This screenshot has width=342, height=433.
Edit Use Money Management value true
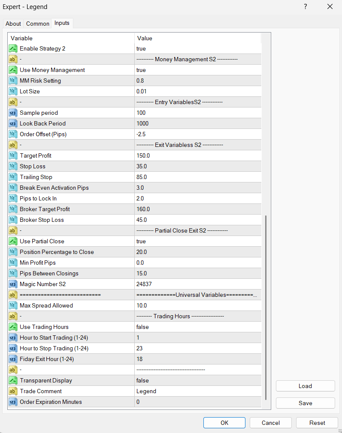[198, 70]
